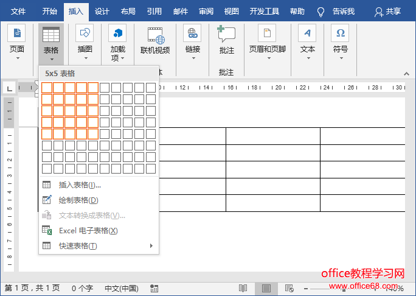This screenshot has width=416, height=296.
Task: Switch to print layout view icon
Action: pos(266,288)
